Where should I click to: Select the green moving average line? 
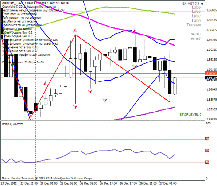click(105, 7)
